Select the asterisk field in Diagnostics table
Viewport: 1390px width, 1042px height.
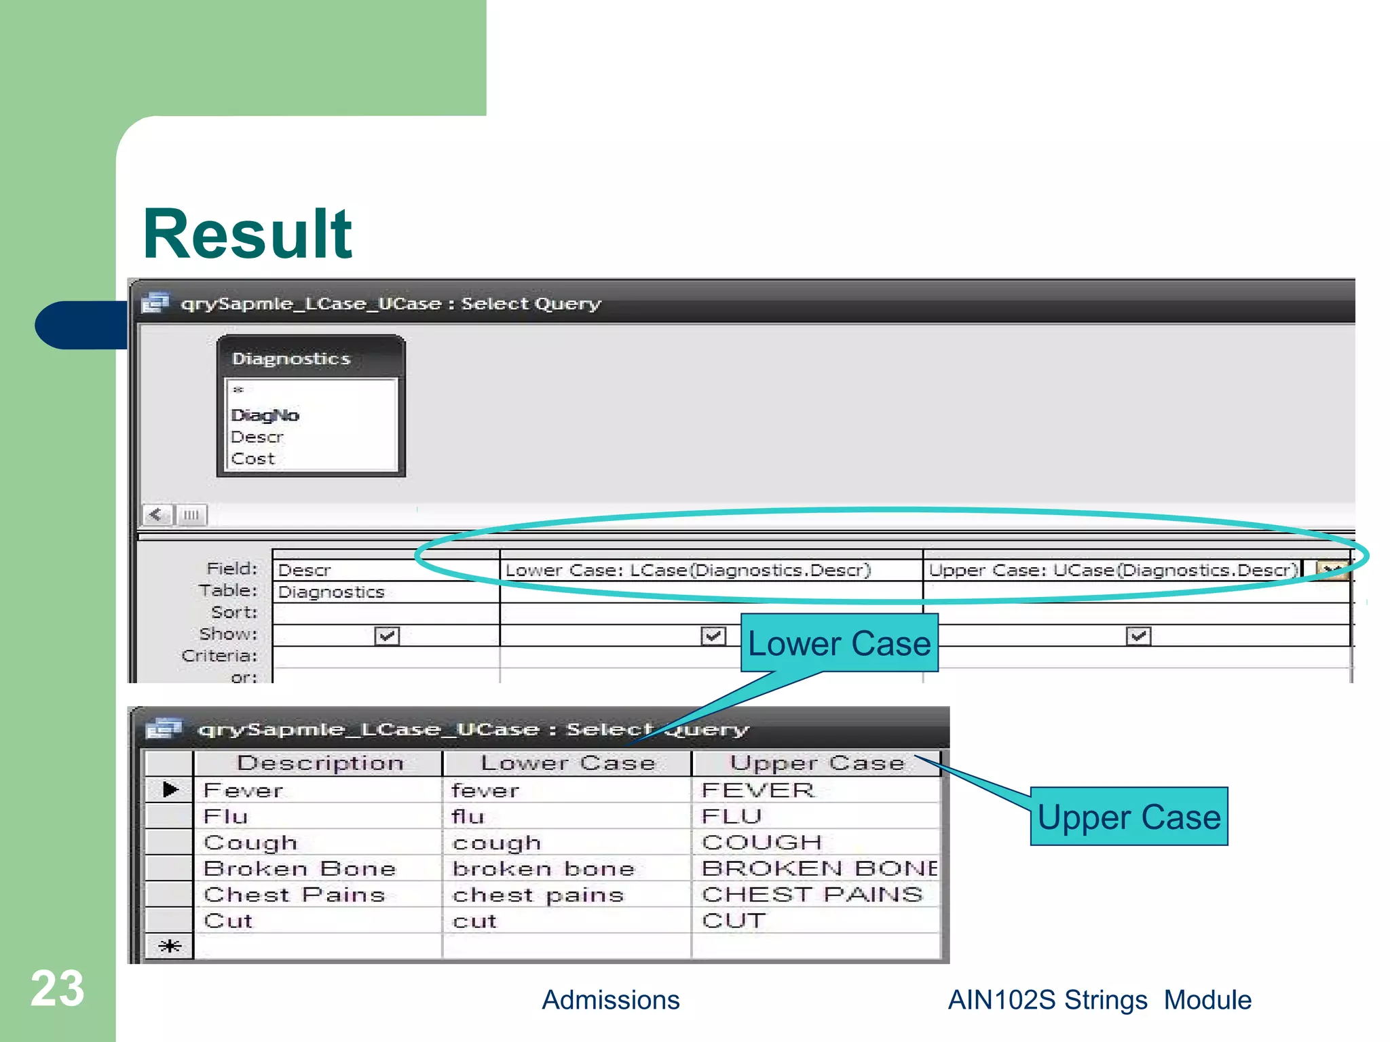click(238, 390)
